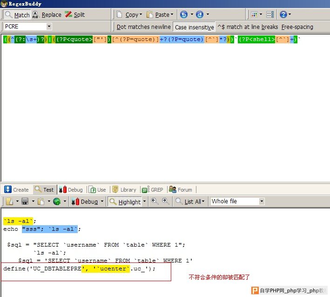Click the Next match magnifier icon
The width and height of the screenshot is (330, 297).
coord(165,201)
